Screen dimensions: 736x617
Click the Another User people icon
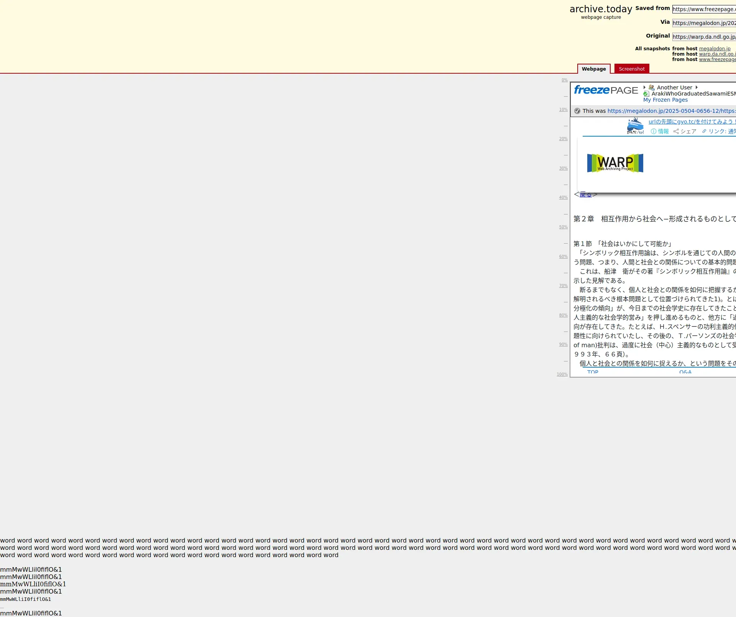pyautogui.click(x=651, y=87)
